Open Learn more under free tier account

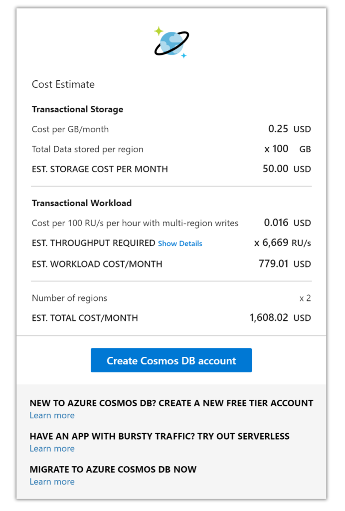52,415
